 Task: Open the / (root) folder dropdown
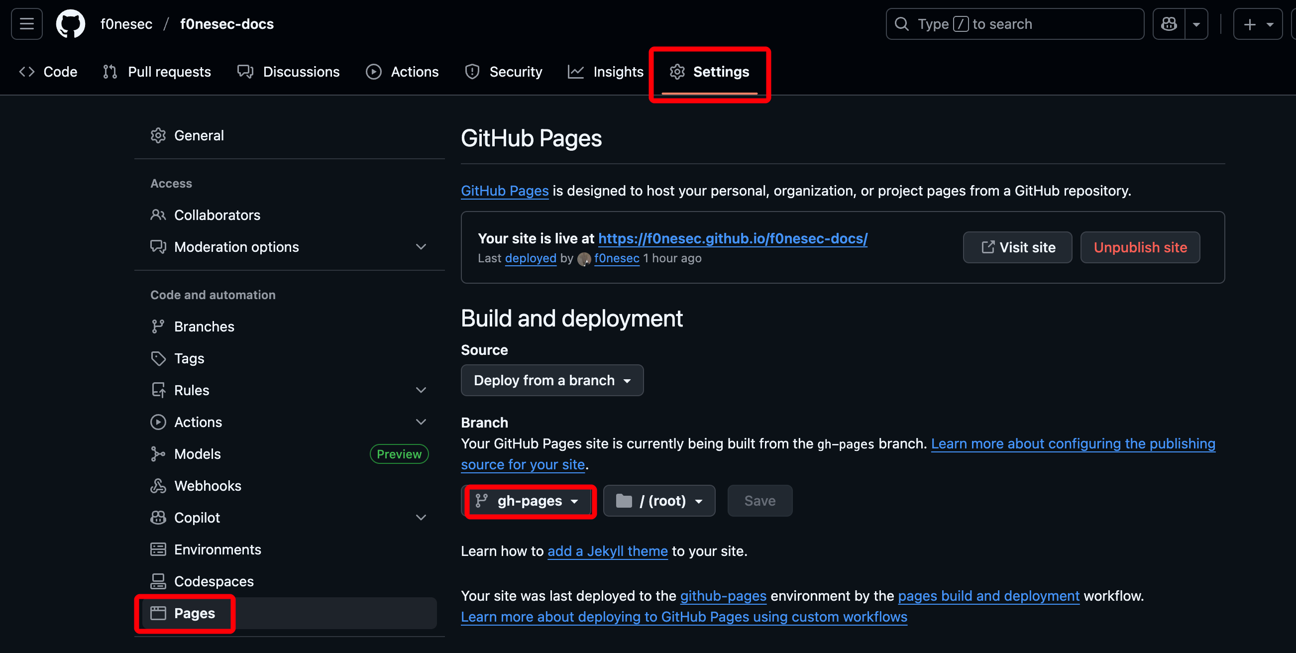coord(659,501)
